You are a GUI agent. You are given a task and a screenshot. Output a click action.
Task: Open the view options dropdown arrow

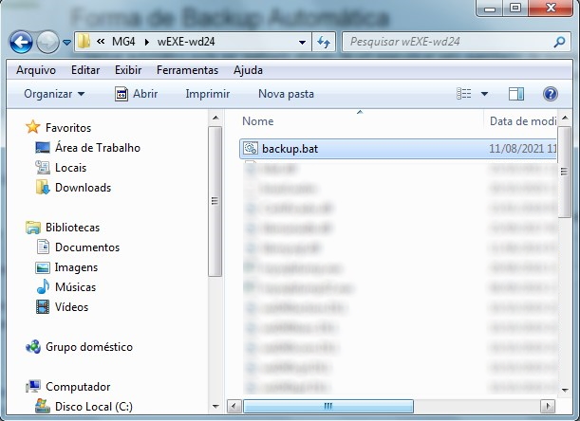click(x=484, y=94)
